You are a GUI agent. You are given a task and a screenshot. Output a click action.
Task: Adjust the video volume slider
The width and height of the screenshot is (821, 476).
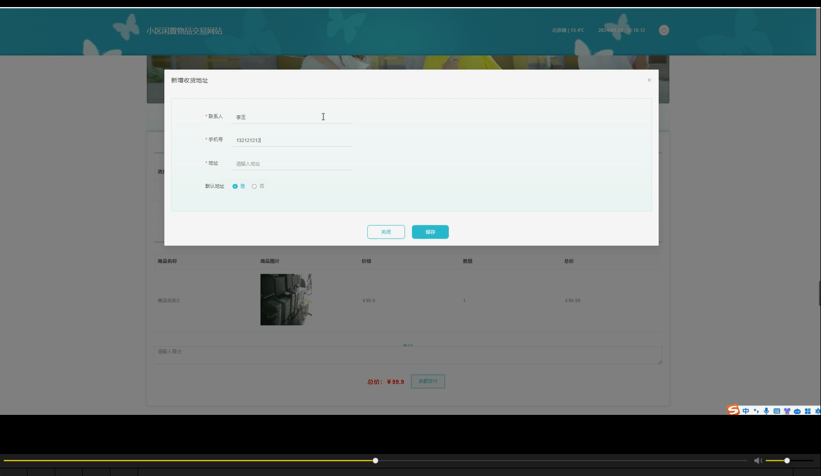point(789,460)
